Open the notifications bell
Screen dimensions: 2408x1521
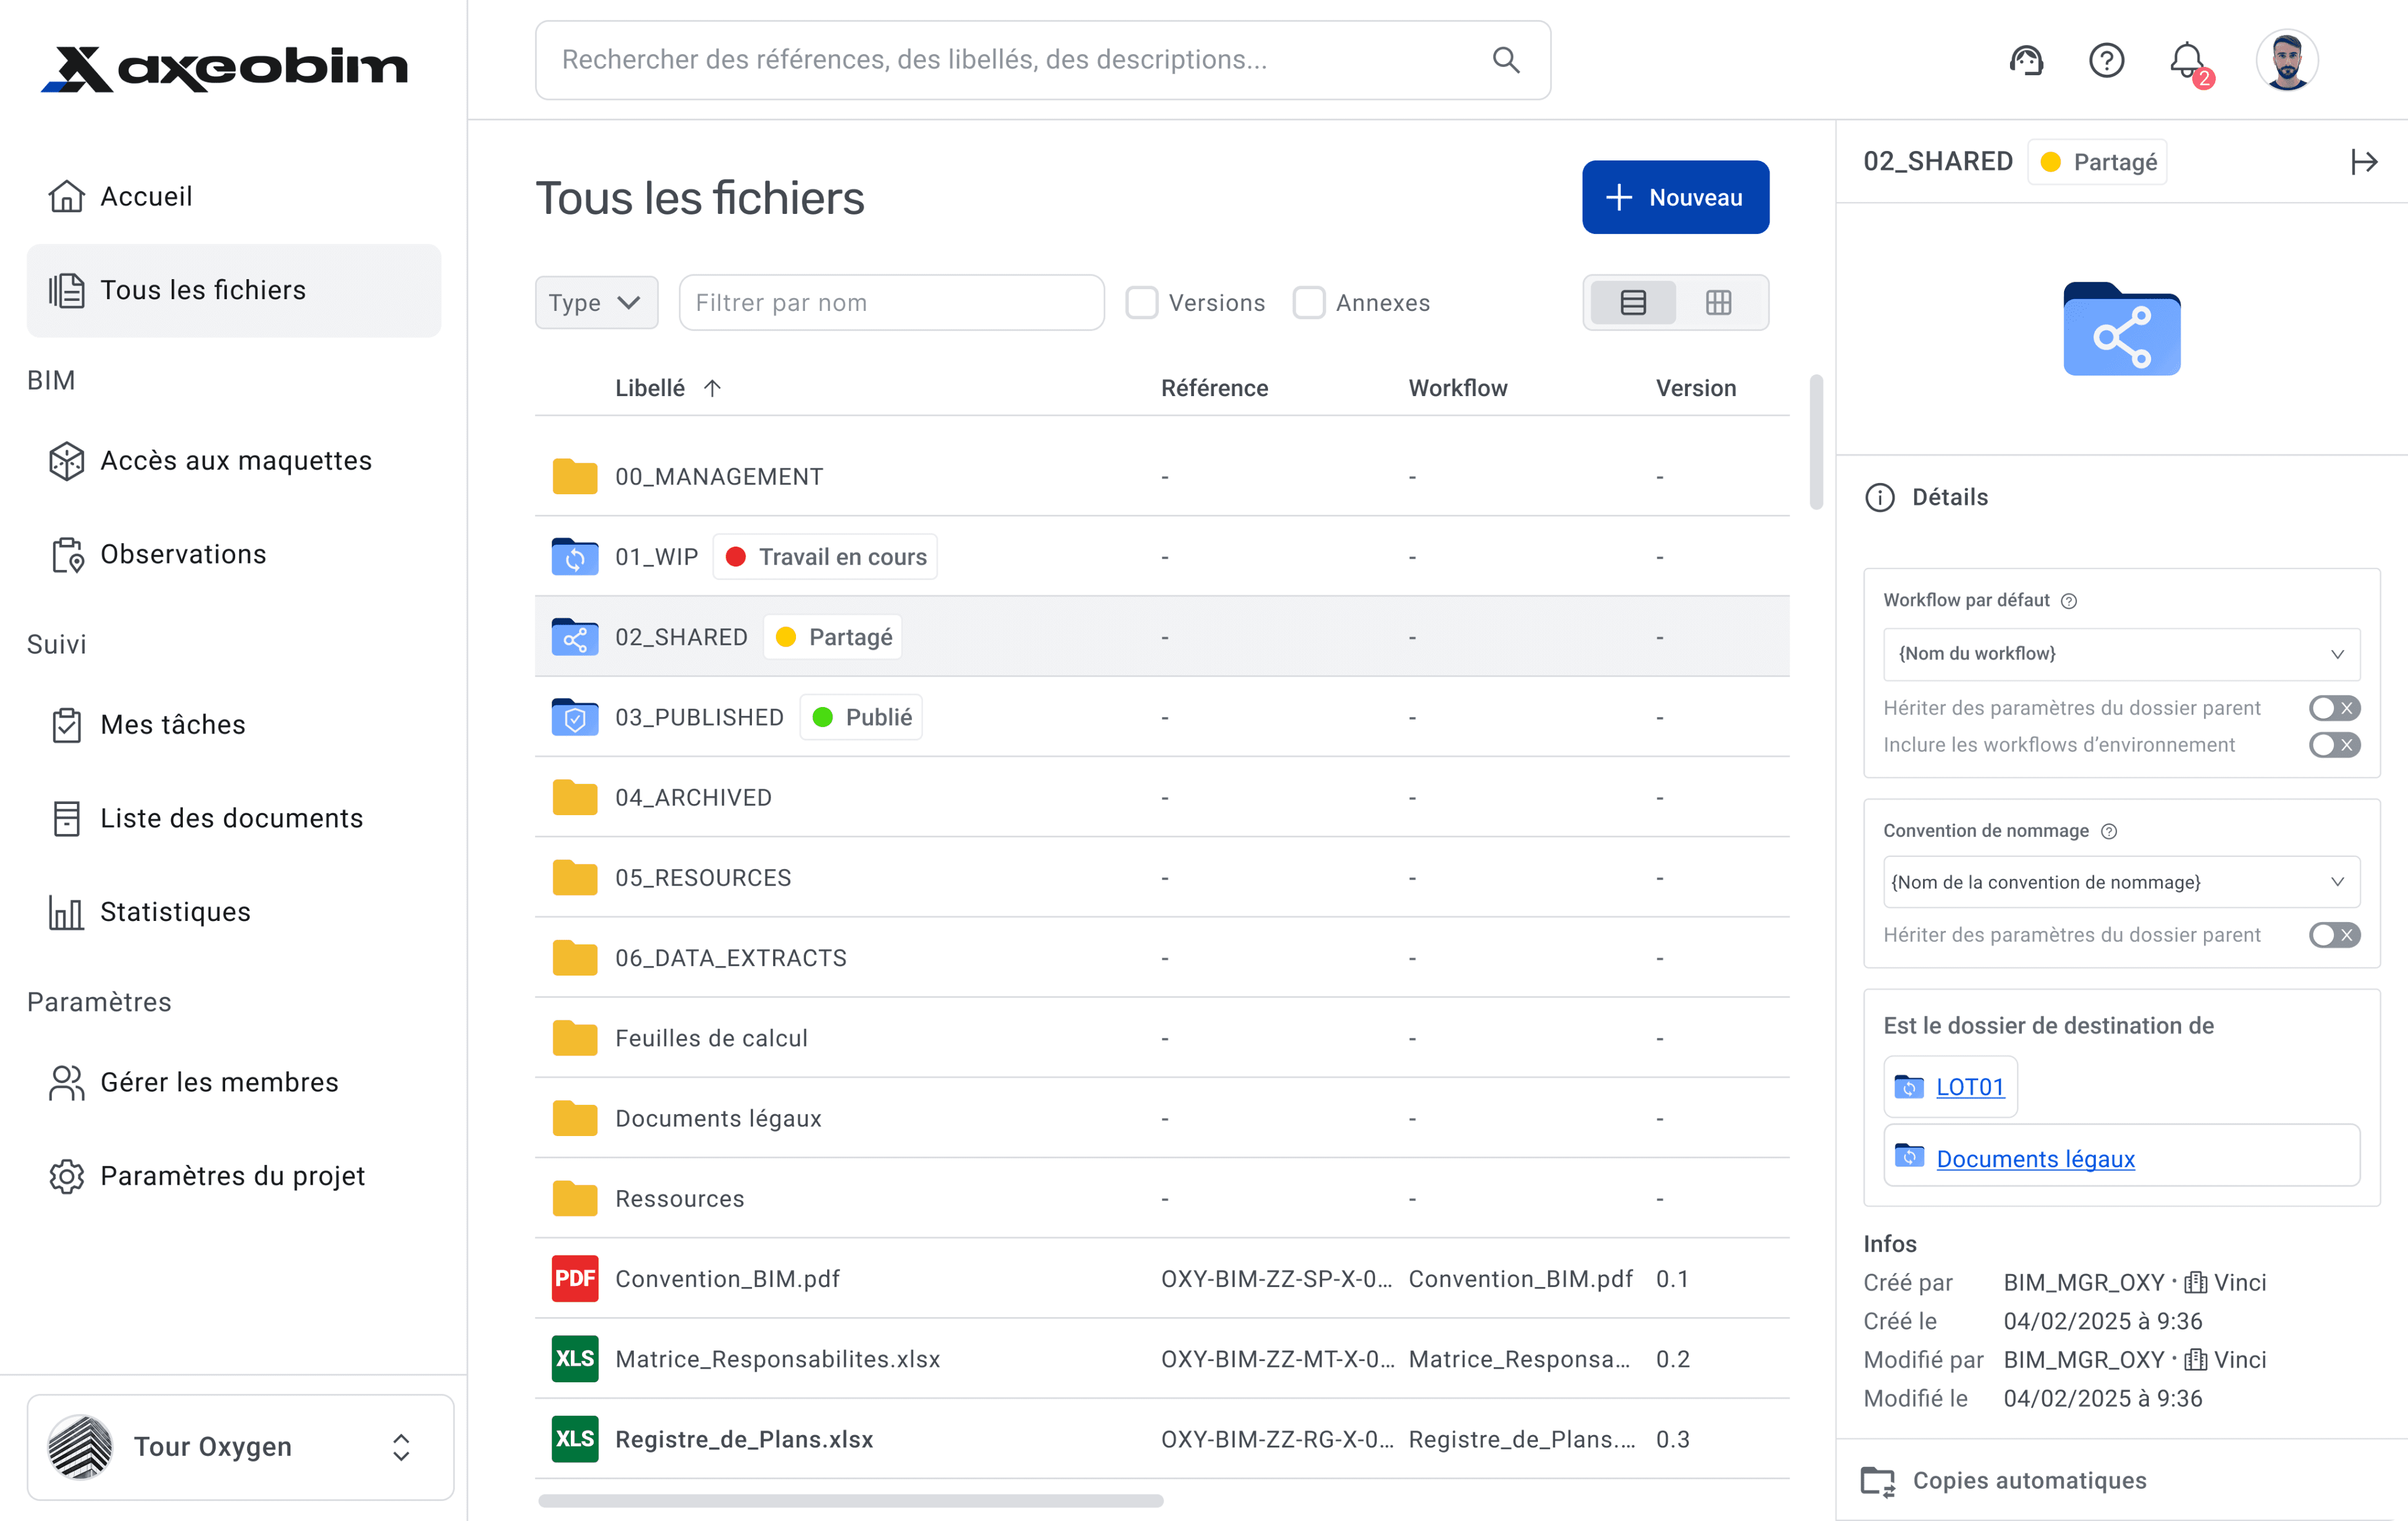(x=2187, y=61)
